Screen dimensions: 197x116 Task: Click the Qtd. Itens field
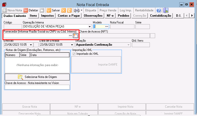pos(141,45)
